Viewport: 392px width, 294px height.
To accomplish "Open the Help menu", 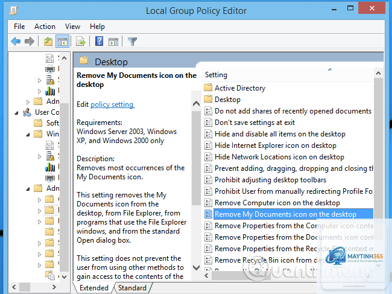I will [x=97, y=27].
